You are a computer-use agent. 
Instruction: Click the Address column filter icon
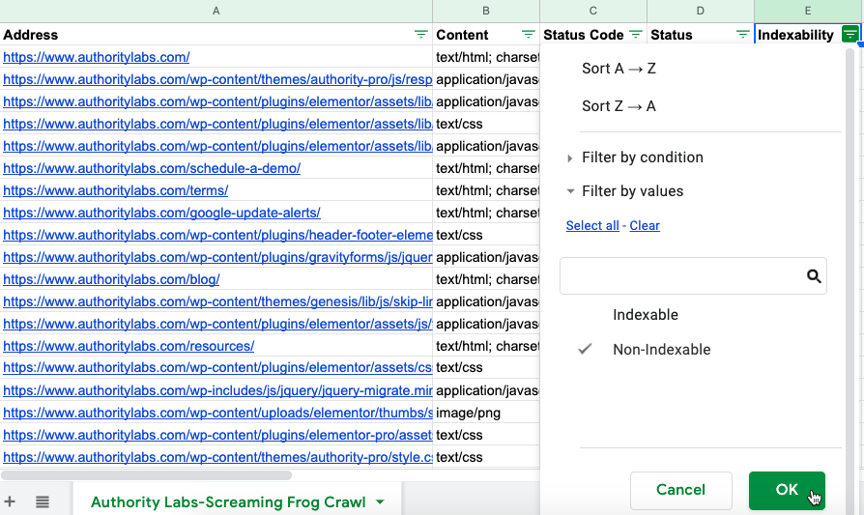pyautogui.click(x=420, y=35)
